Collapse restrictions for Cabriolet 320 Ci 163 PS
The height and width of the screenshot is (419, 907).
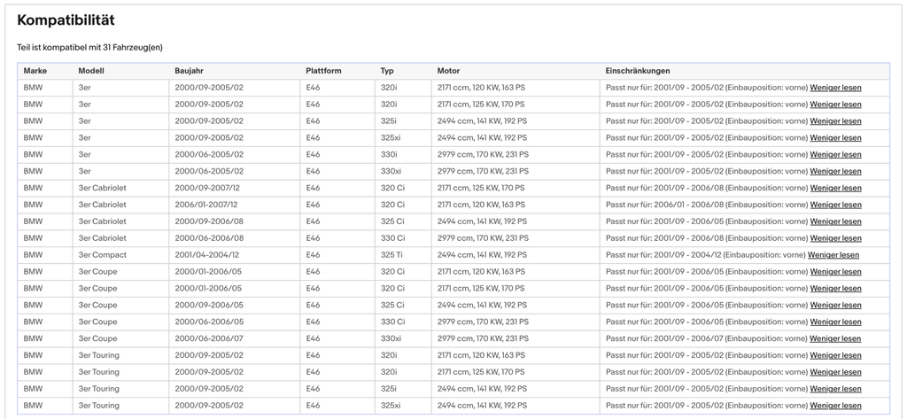pyautogui.click(x=835, y=205)
